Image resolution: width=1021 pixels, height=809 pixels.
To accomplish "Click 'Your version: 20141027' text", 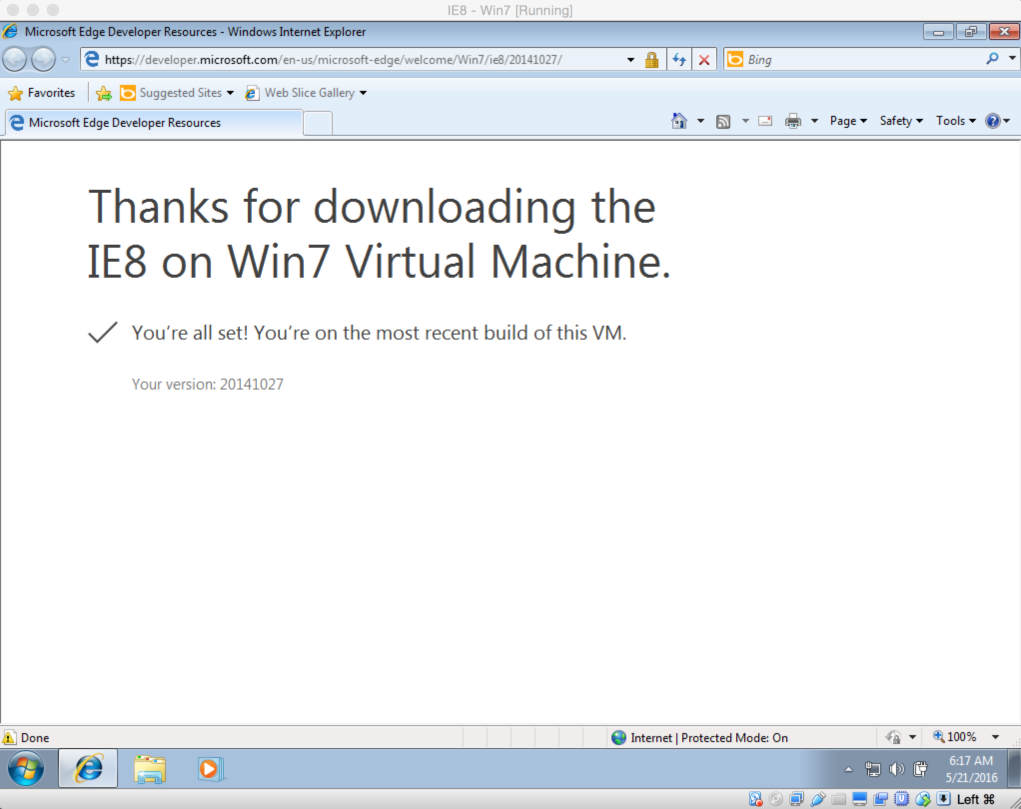I will [207, 384].
